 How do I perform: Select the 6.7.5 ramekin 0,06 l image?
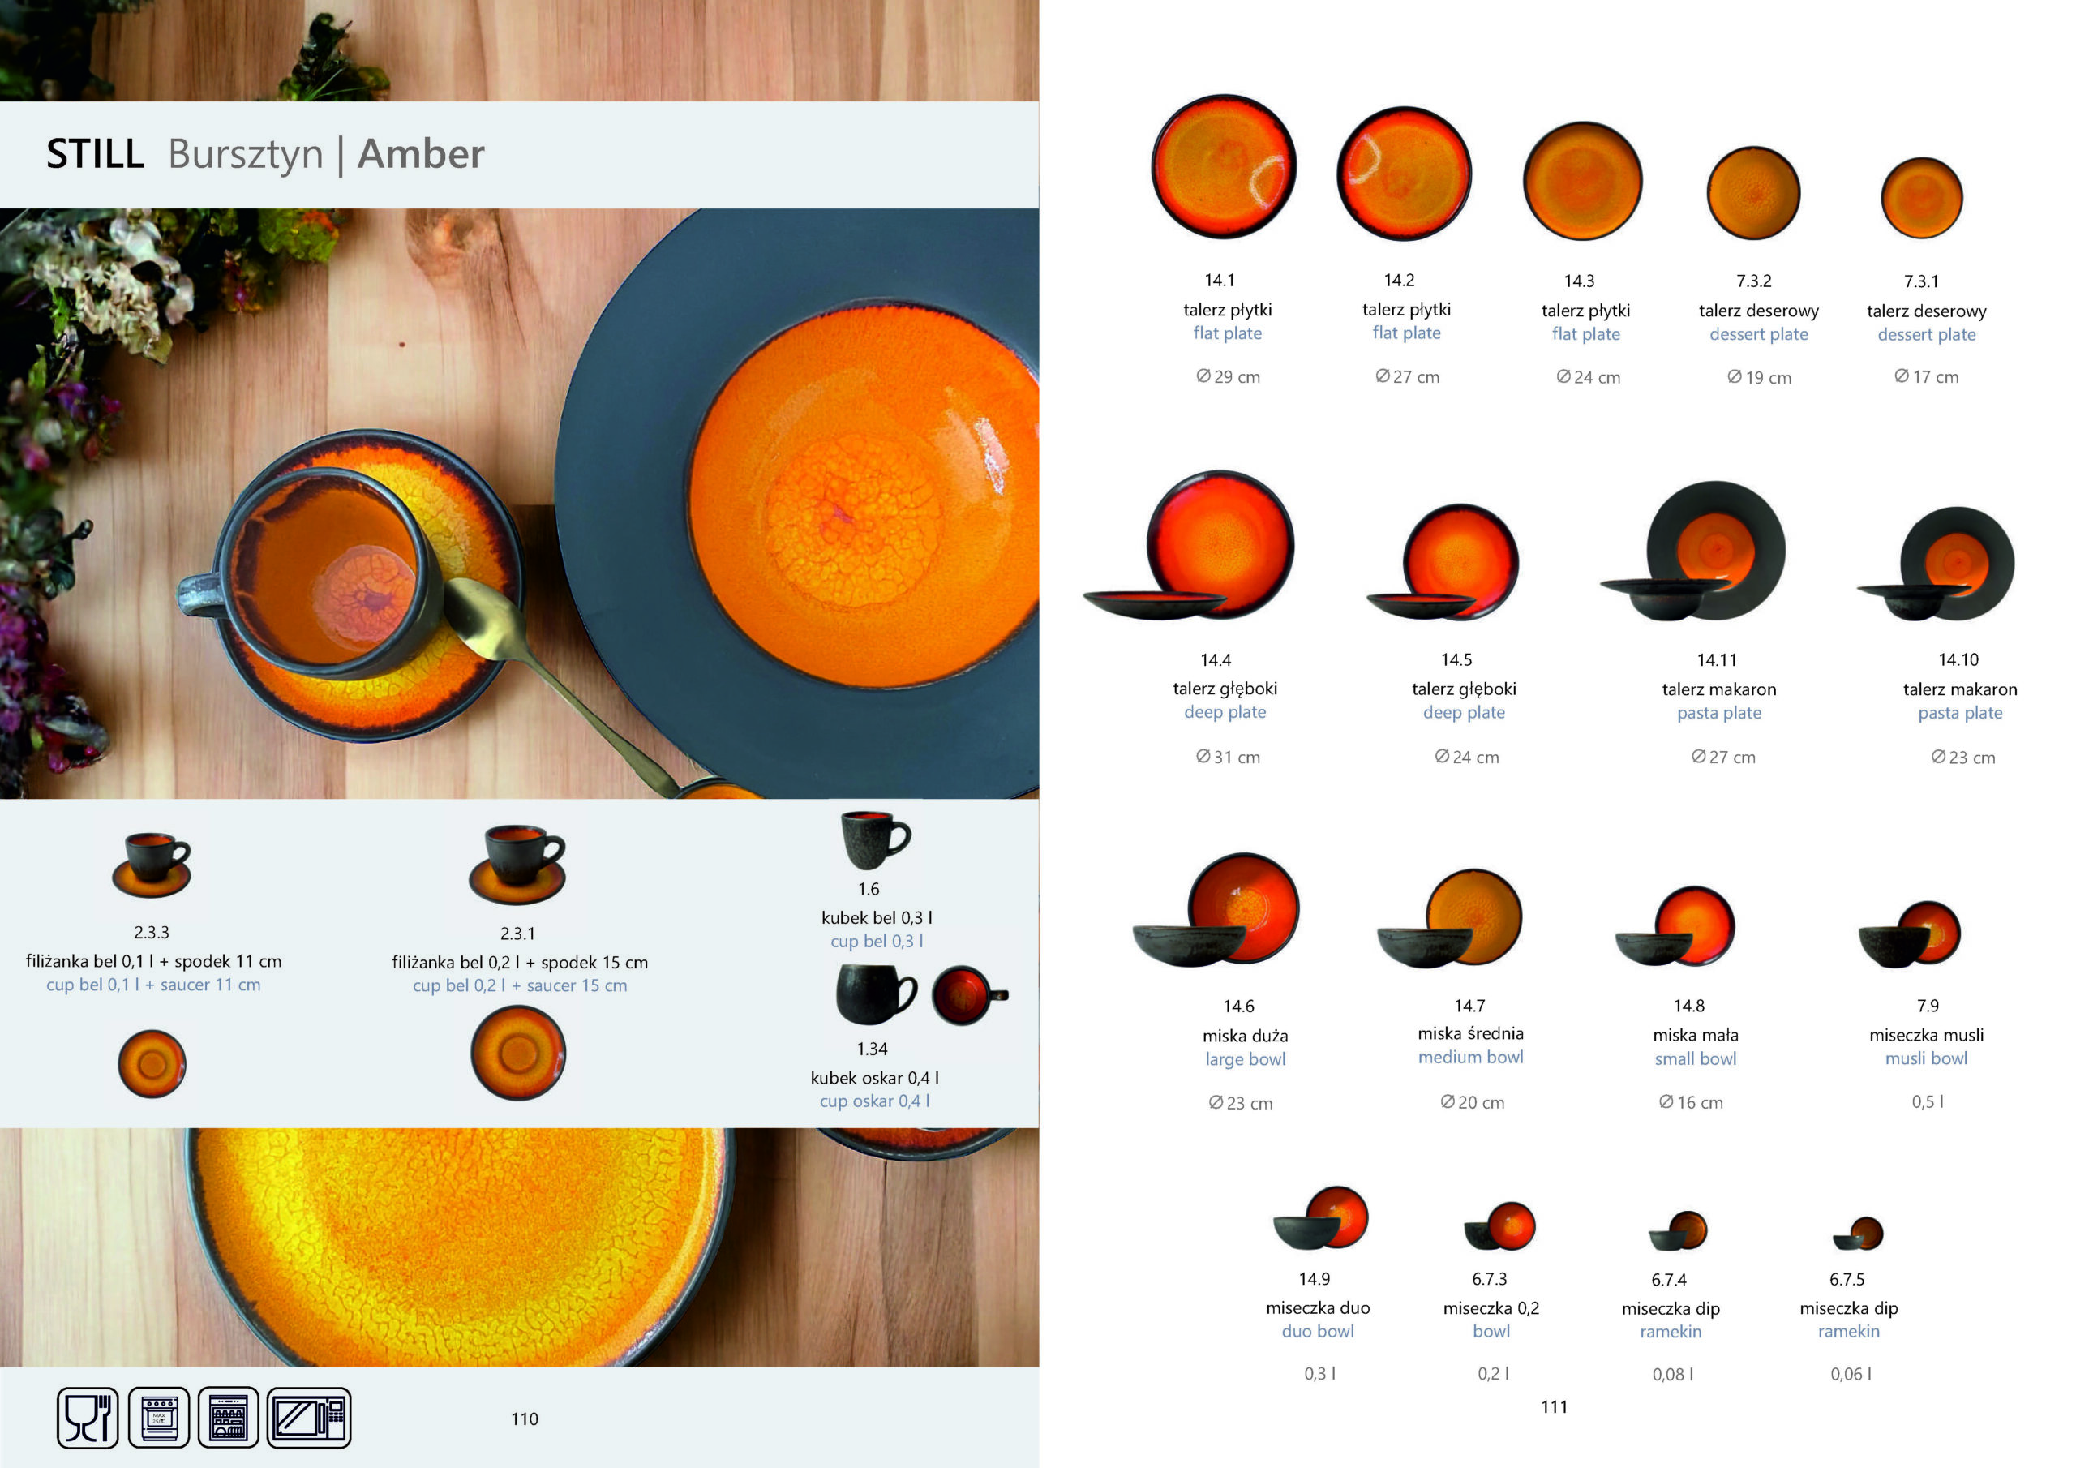(1858, 1234)
